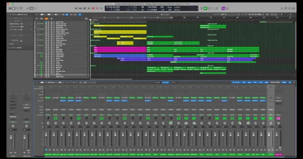This screenshot has height=159, width=303.
Task: Toggle the mixer バス channel filter
Action: pyautogui.click(x=255, y=83)
